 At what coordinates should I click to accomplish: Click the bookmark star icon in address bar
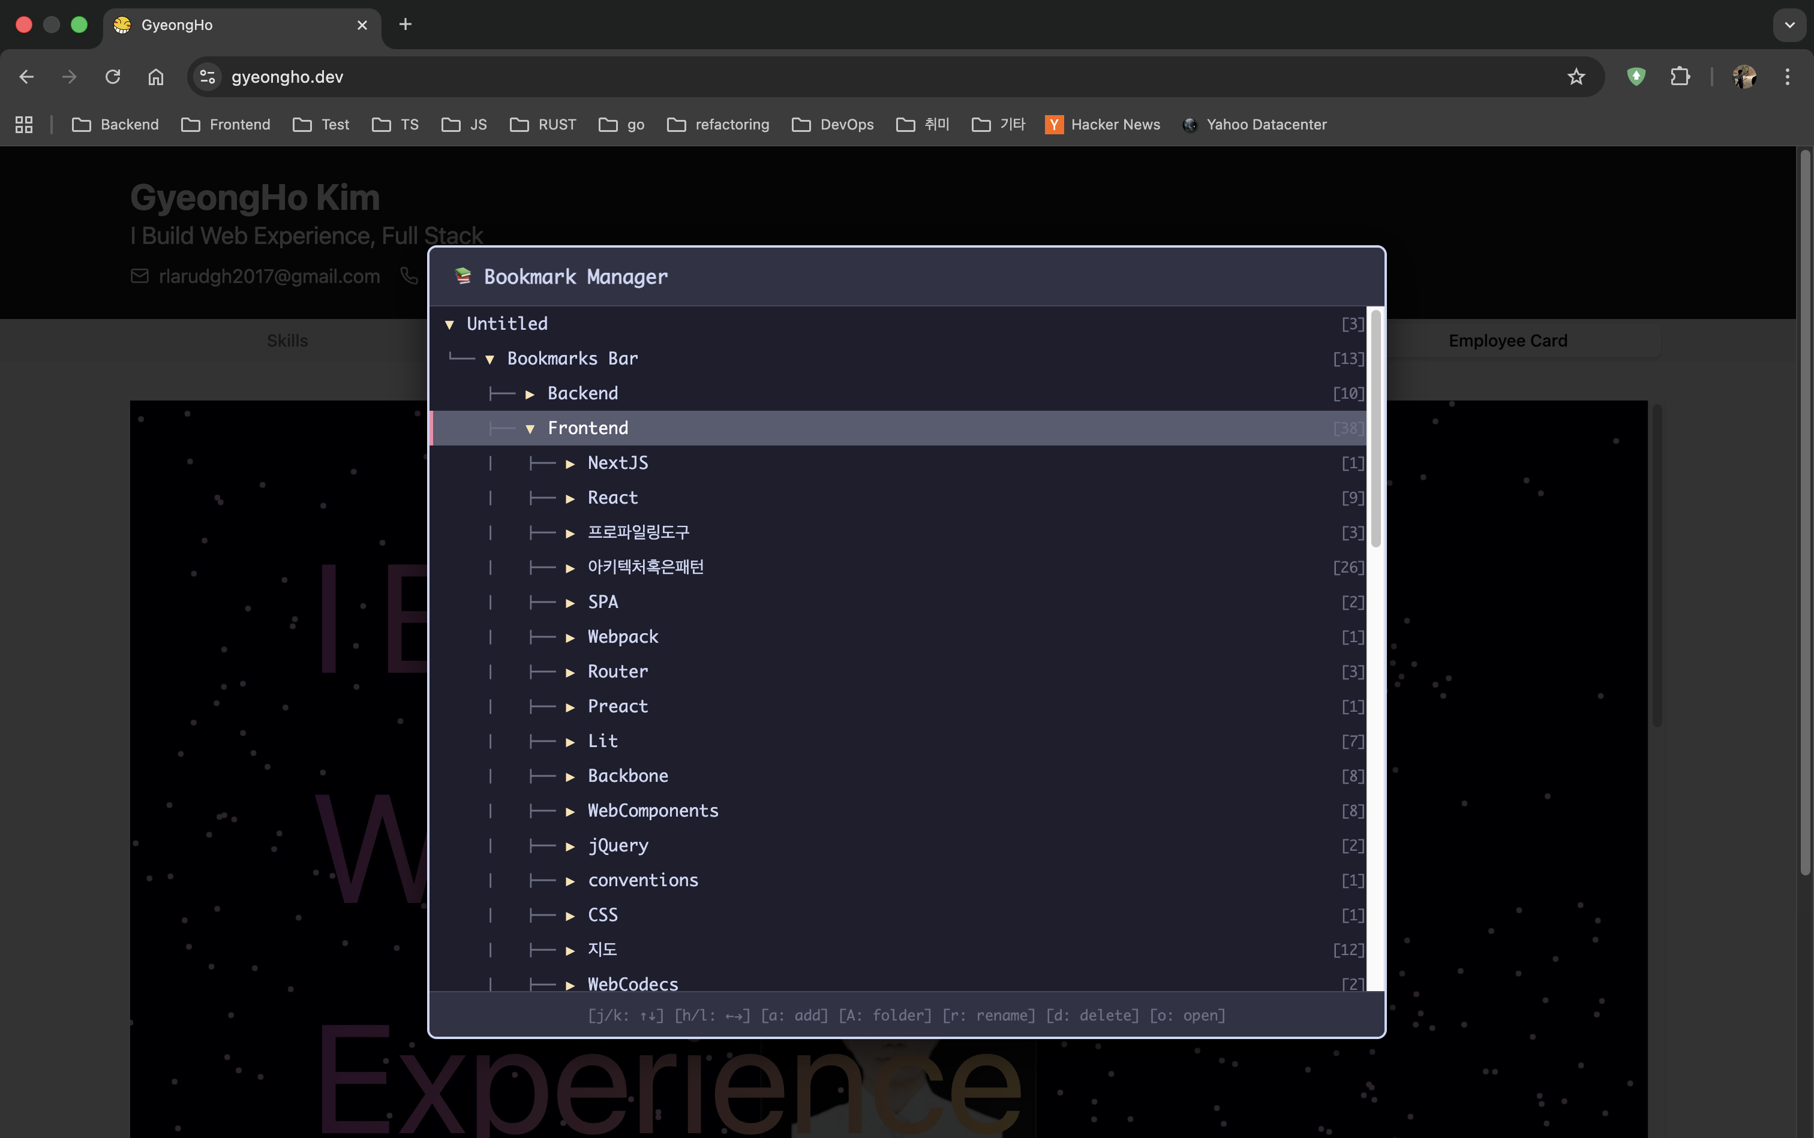[x=1575, y=77]
